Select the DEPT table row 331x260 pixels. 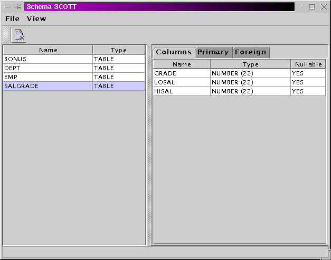48,68
